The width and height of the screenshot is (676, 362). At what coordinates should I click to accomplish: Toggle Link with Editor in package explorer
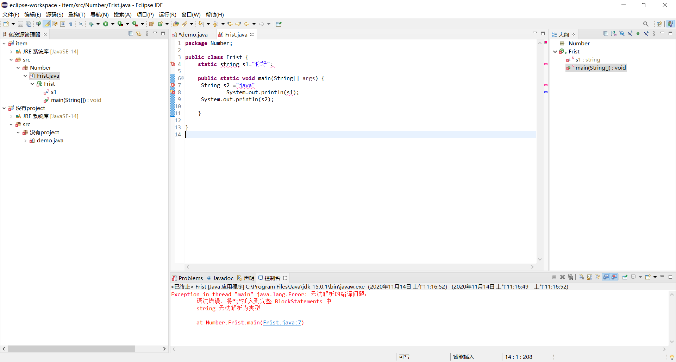coord(139,34)
